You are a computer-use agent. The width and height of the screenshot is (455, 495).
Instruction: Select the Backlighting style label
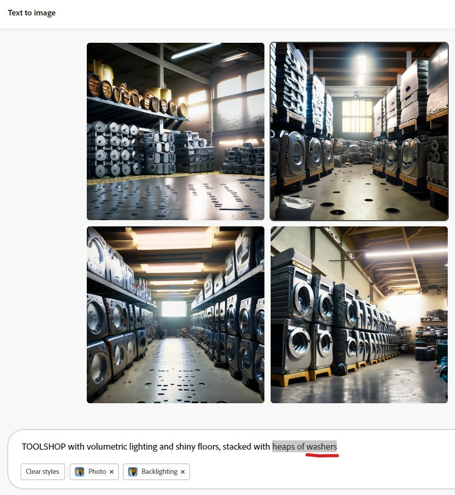pyautogui.click(x=160, y=471)
